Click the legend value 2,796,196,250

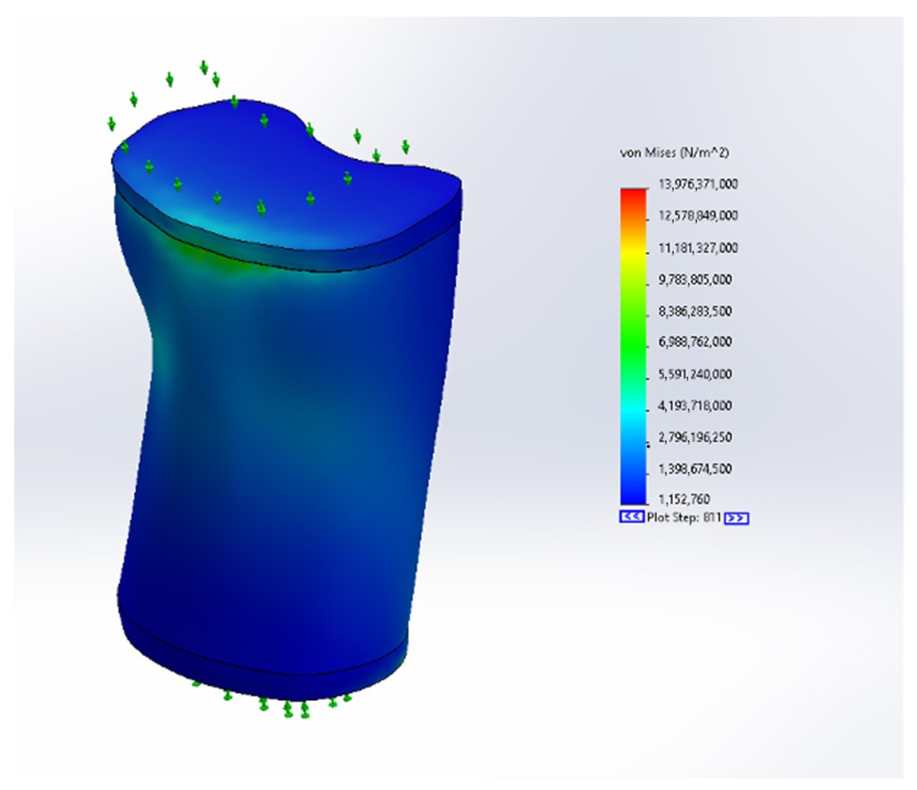[x=695, y=437]
